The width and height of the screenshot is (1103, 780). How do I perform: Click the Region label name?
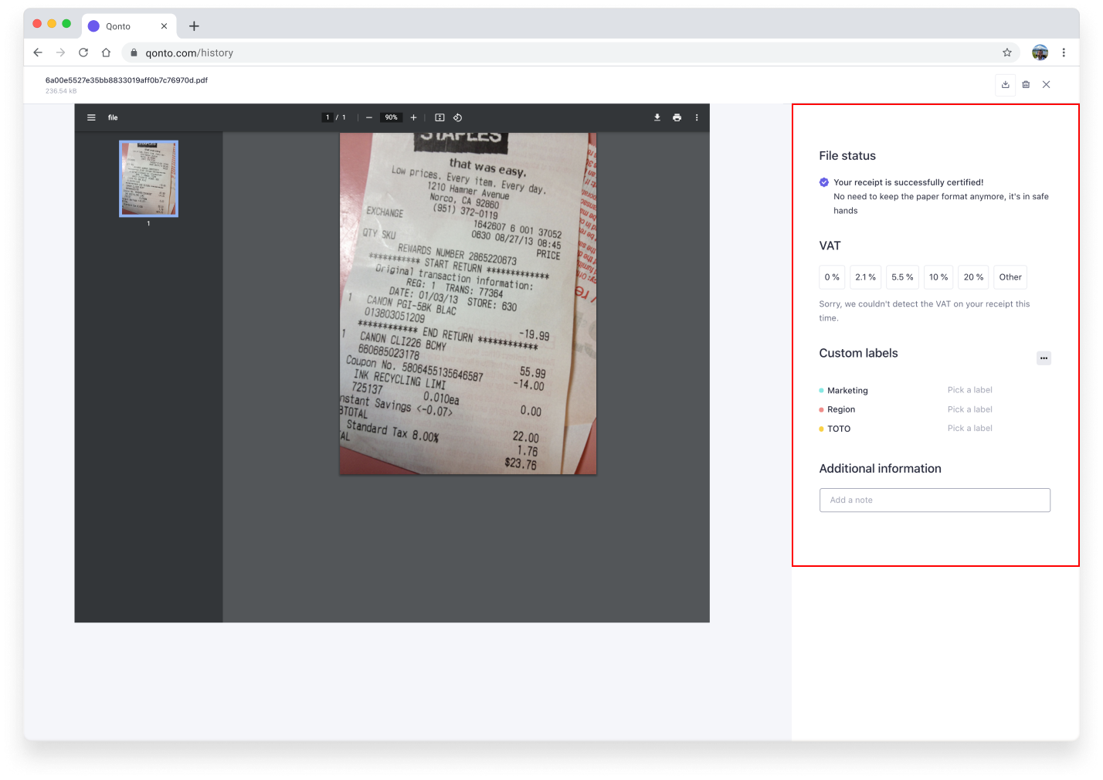(x=841, y=410)
